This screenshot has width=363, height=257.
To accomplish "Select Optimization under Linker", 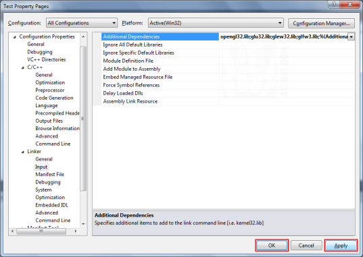I will (x=50, y=198).
